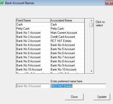Screen dimensions: 113x104
Task: Select Bank No 7 Account under Associated Name
Action: pyautogui.click(x=67, y=57)
